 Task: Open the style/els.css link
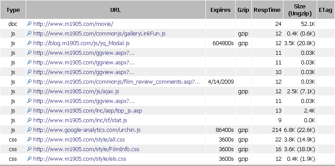tap(80, 159)
